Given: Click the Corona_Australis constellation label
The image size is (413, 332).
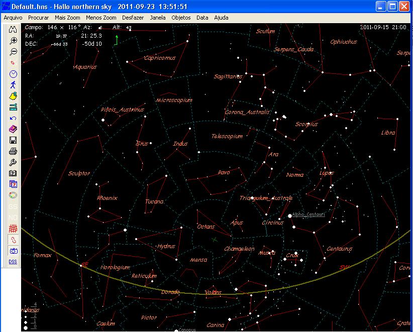Looking at the screenshot, I should coord(247,112).
